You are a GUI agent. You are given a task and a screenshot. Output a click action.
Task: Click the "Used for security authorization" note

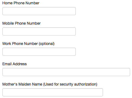tap(70, 84)
